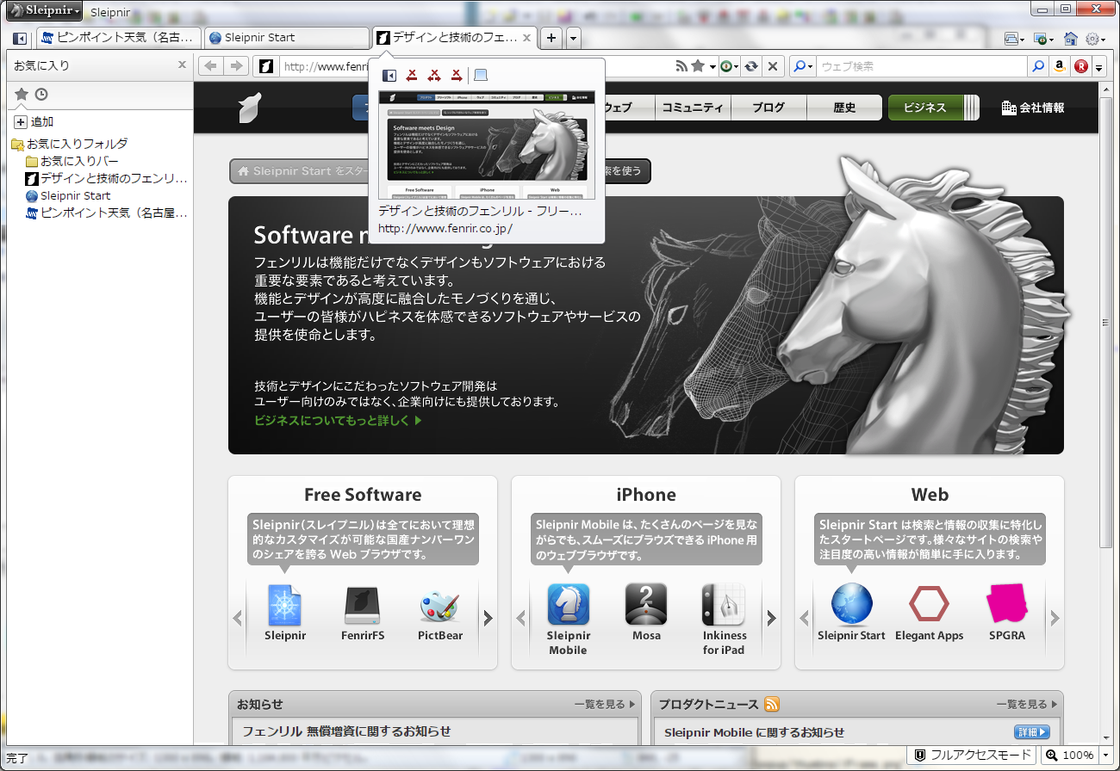This screenshot has height=771, width=1120.
Task: Open the favorites star dropdown arrow
Action: pyautogui.click(x=712, y=66)
